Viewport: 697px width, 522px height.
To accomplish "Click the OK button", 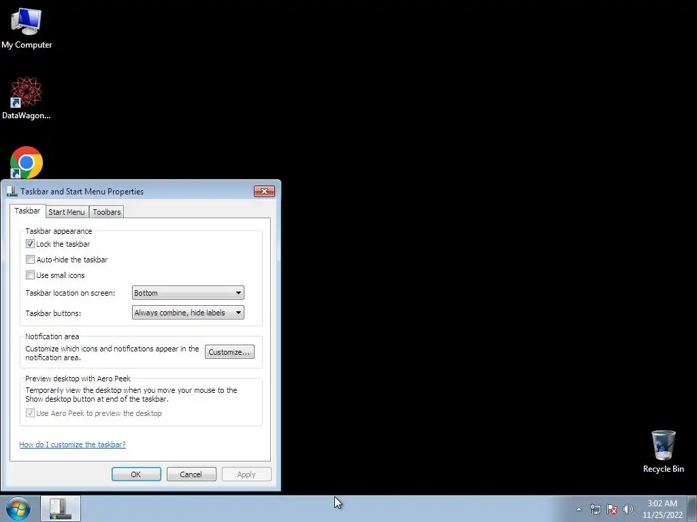I will coord(136,474).
